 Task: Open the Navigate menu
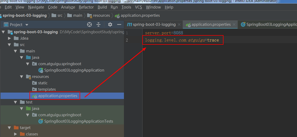36,7
